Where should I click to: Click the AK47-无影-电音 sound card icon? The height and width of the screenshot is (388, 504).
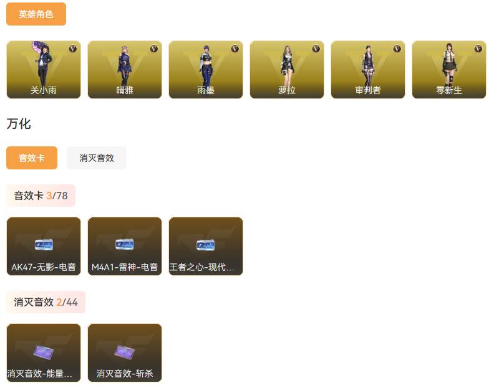[44, 245]
